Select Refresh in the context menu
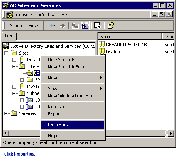Screen dimensions: 176x168 tap(72, 107)
